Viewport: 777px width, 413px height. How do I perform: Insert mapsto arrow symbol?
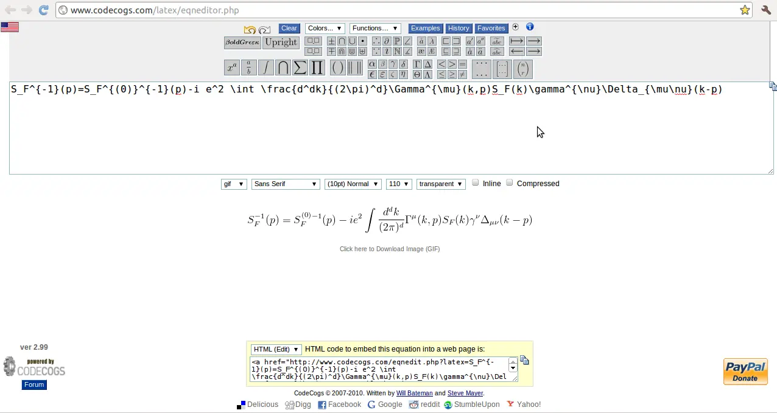517,41
